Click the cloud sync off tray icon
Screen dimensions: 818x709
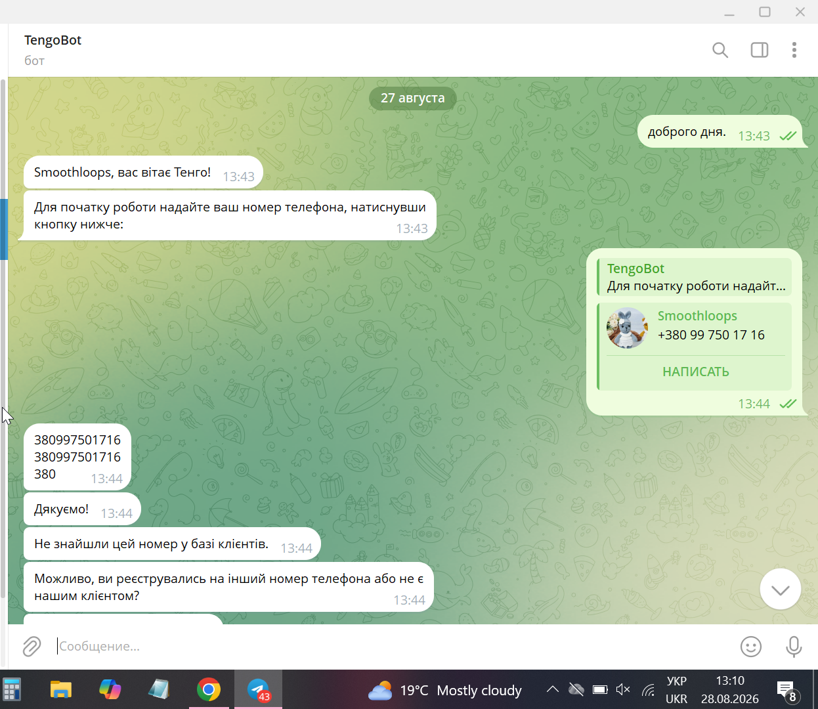(576, 689)
